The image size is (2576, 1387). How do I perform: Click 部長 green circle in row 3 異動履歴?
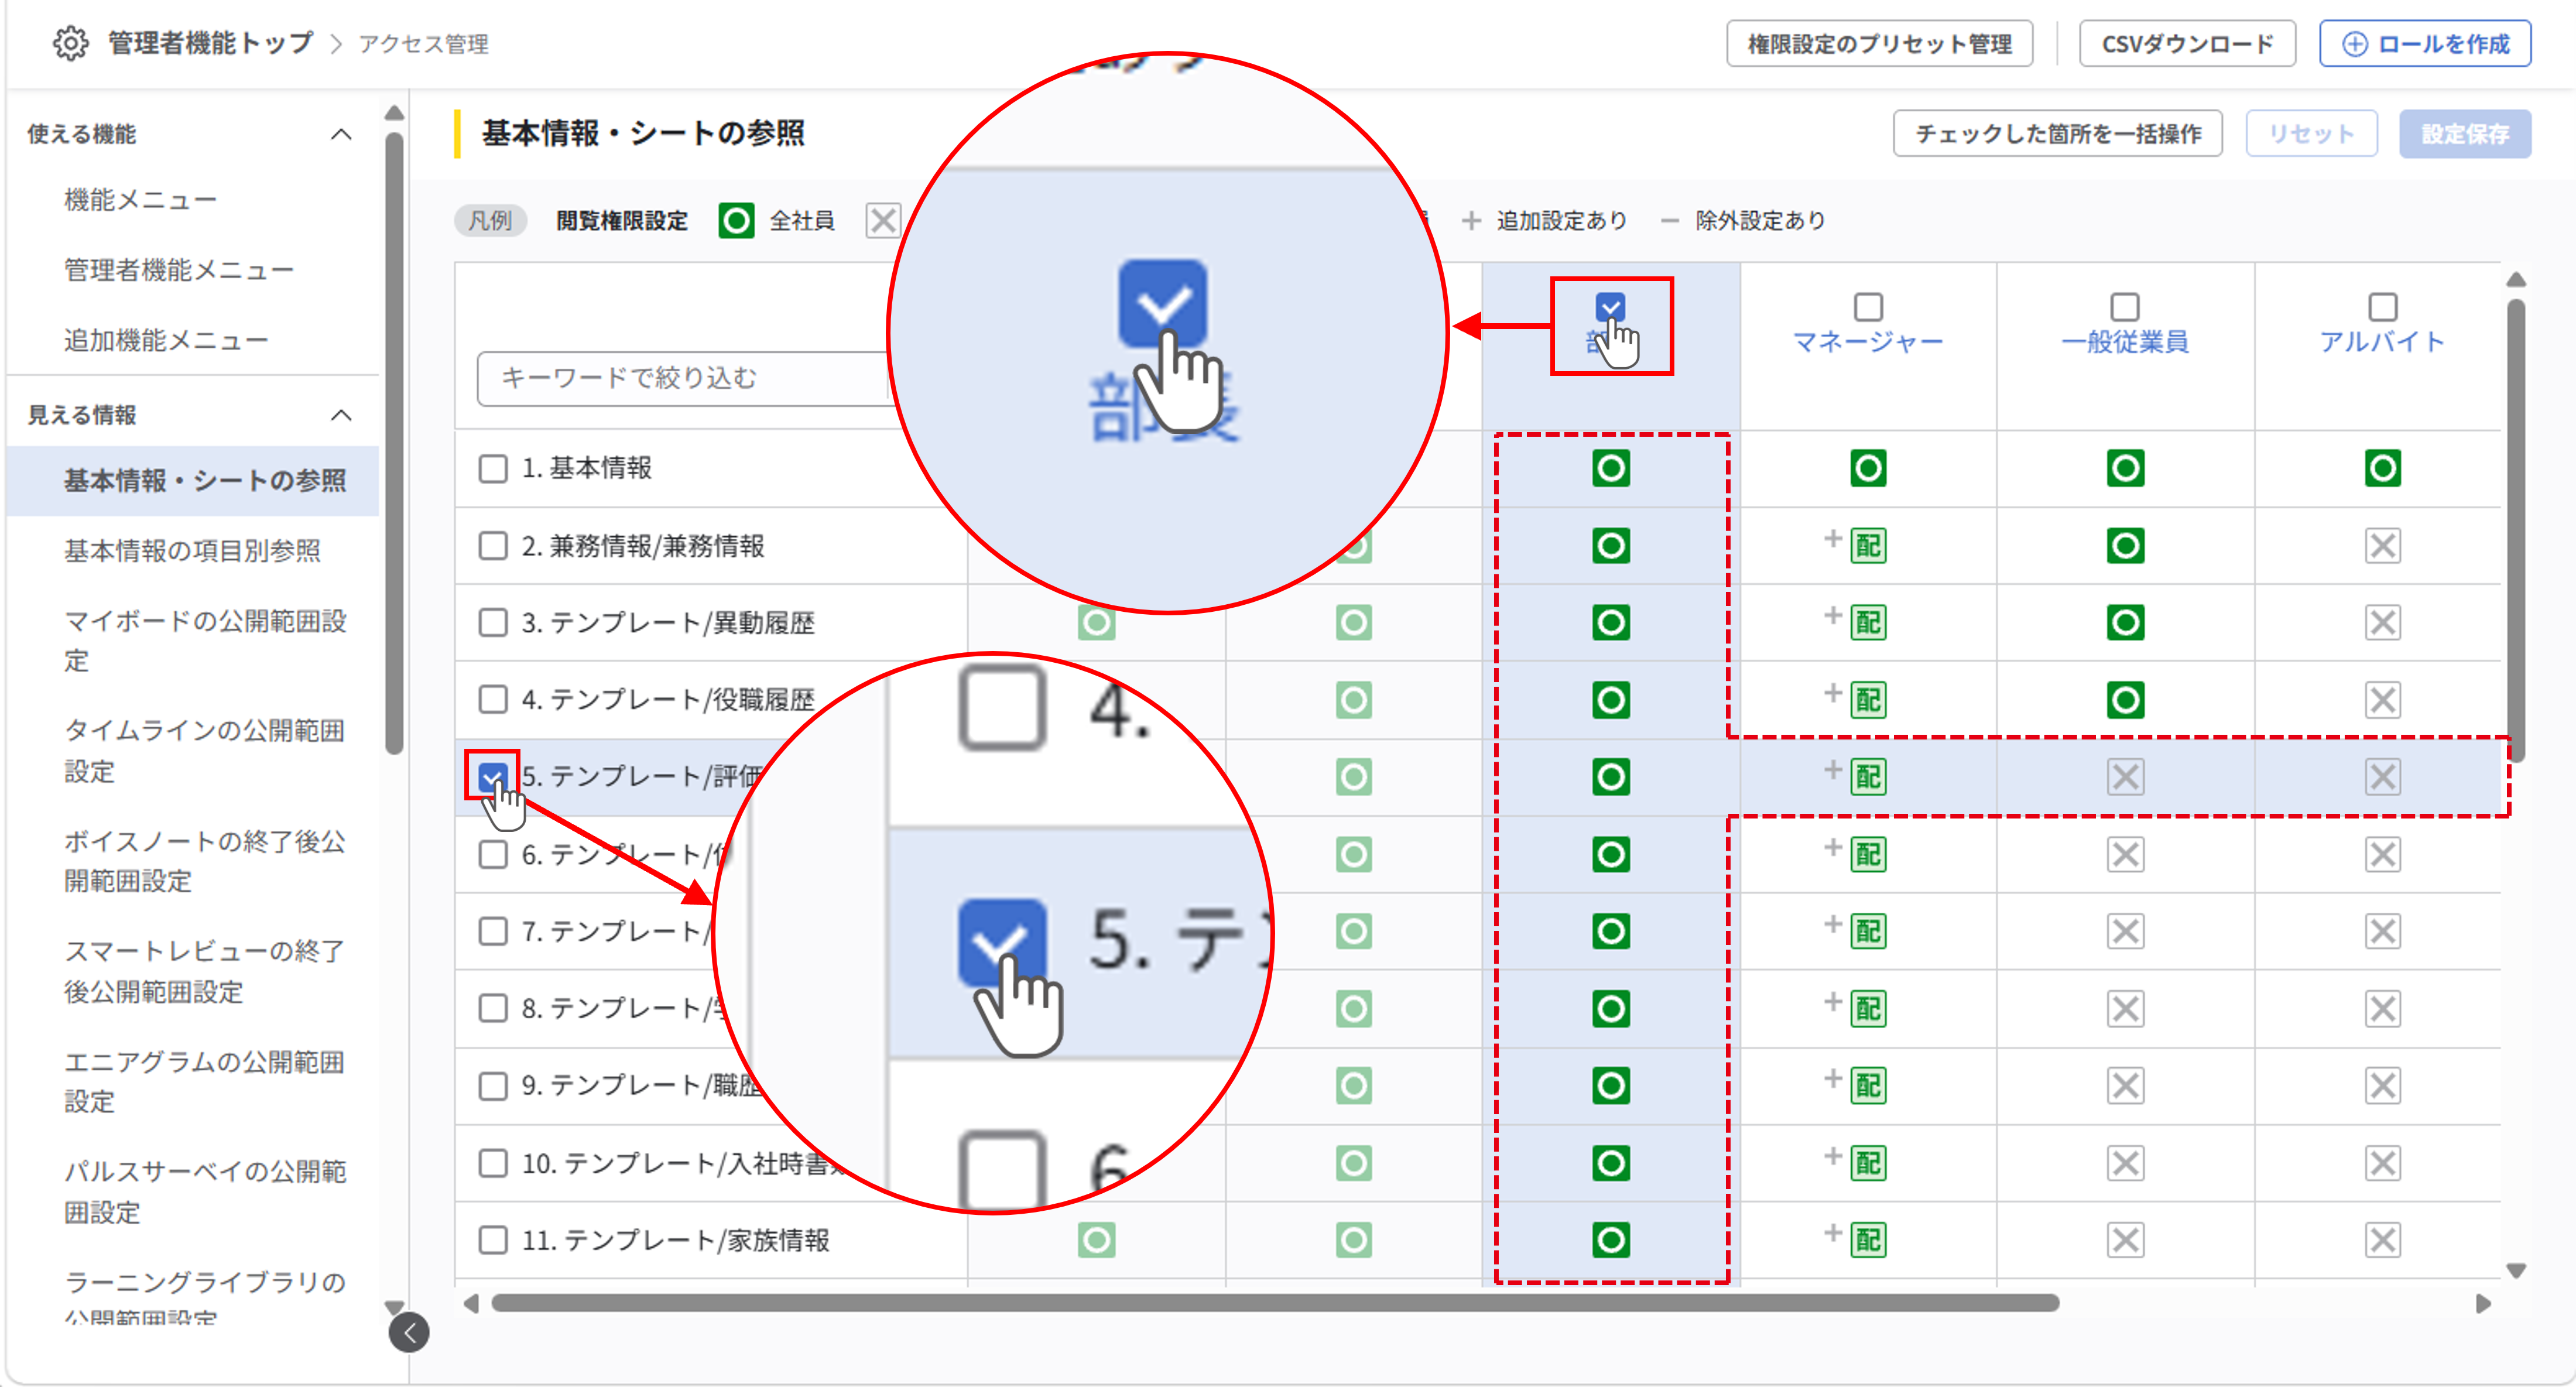click(1611, 623)
